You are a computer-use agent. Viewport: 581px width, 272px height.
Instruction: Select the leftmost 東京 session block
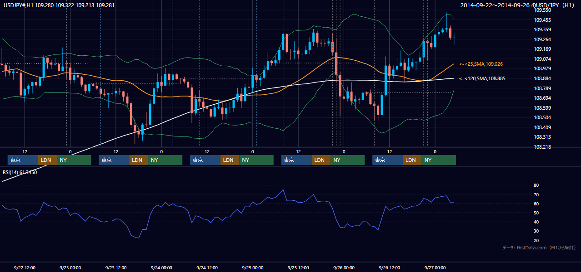tap(23, 160)
